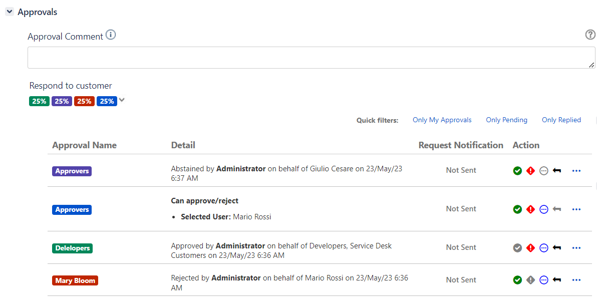The width and height of the screenshot is (597, 304).
Task: Collapse the Approvals section
Action: pos(10,12)
